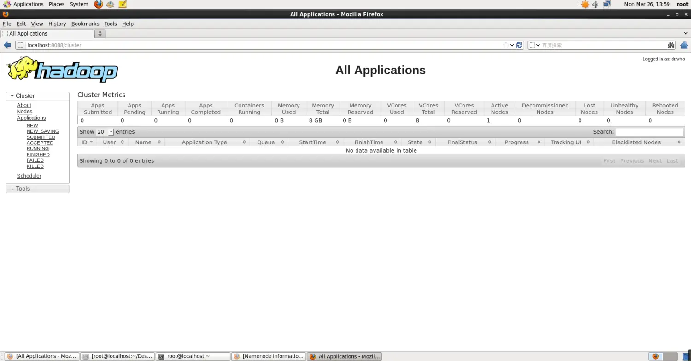
Task: Open the System menu
Action: (x=79, y=4)
